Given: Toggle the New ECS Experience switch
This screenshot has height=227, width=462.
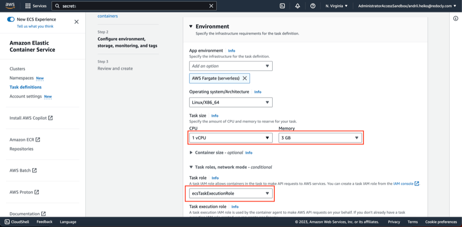Looking at the screenshot, I should (x=11, y=19).
